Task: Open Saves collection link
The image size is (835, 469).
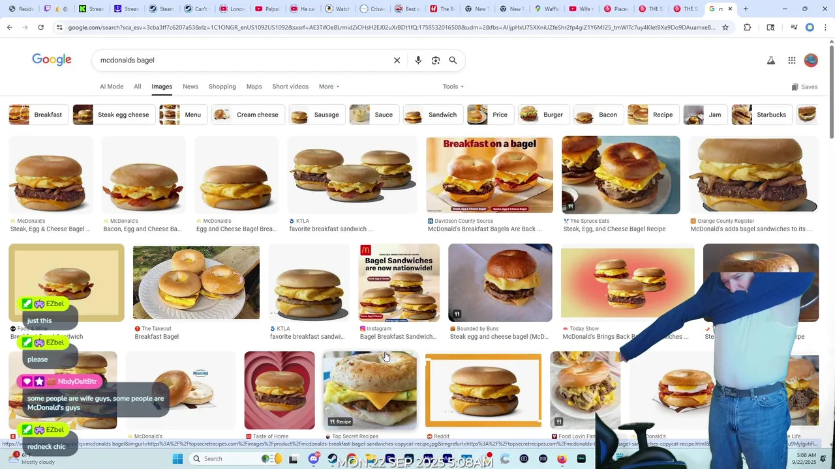Action: click(x=804, y=87)
